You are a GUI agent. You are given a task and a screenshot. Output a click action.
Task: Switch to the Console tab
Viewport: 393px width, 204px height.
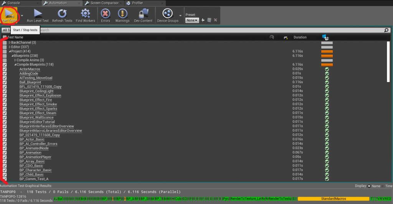tap(20, 3)
